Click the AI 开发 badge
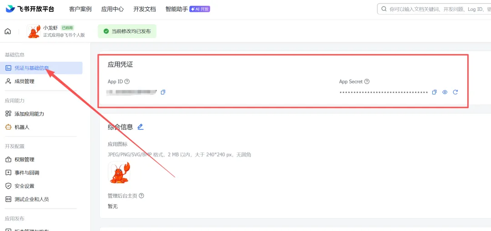The width and height of the screenshot is (491, 231). pos(200,9)
